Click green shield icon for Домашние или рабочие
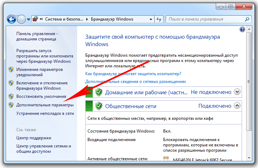Image resolution: width=258 pixels, height=168 pixels. coord(99,92)
